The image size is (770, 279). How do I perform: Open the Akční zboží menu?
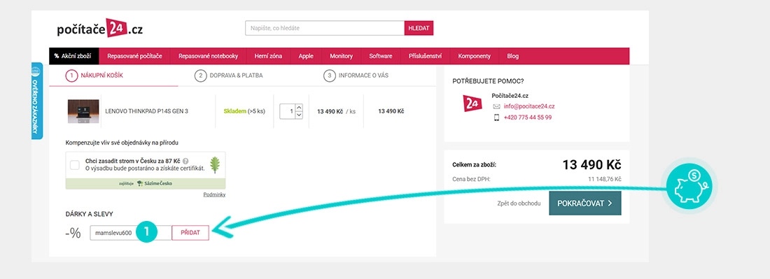[x=73, y=56]
